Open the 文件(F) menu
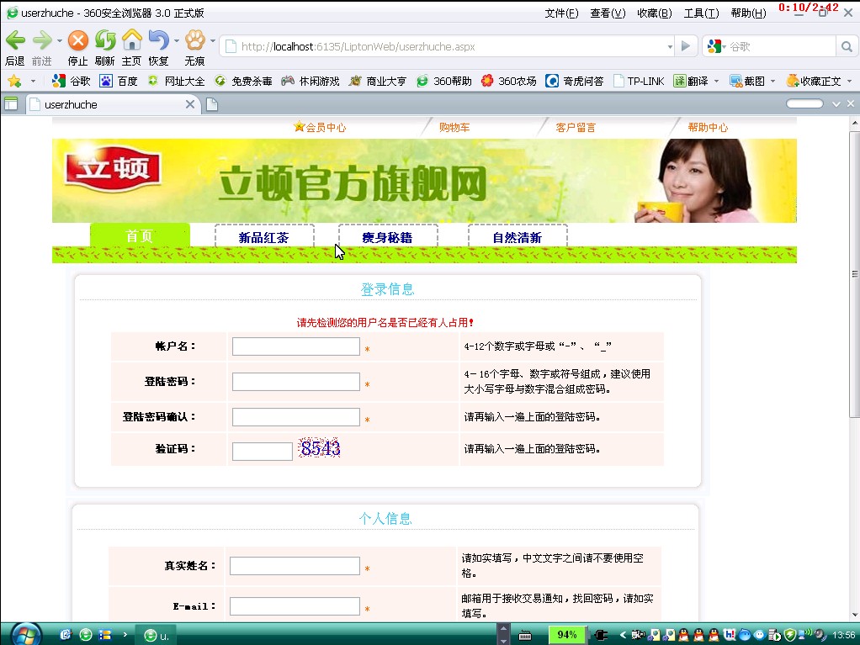 [x=561, y=13]
